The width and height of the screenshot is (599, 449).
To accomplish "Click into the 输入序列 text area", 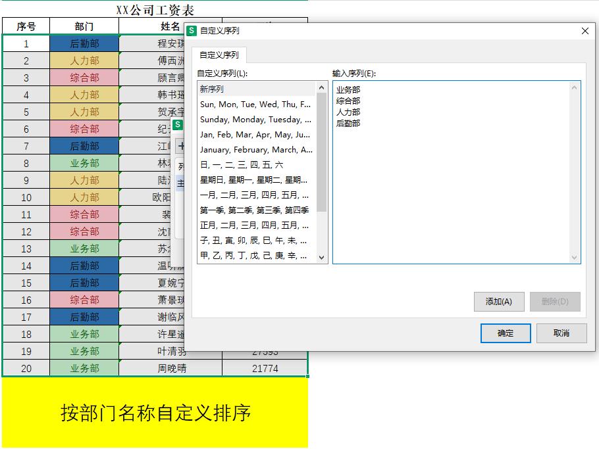I will coord(457,172).
